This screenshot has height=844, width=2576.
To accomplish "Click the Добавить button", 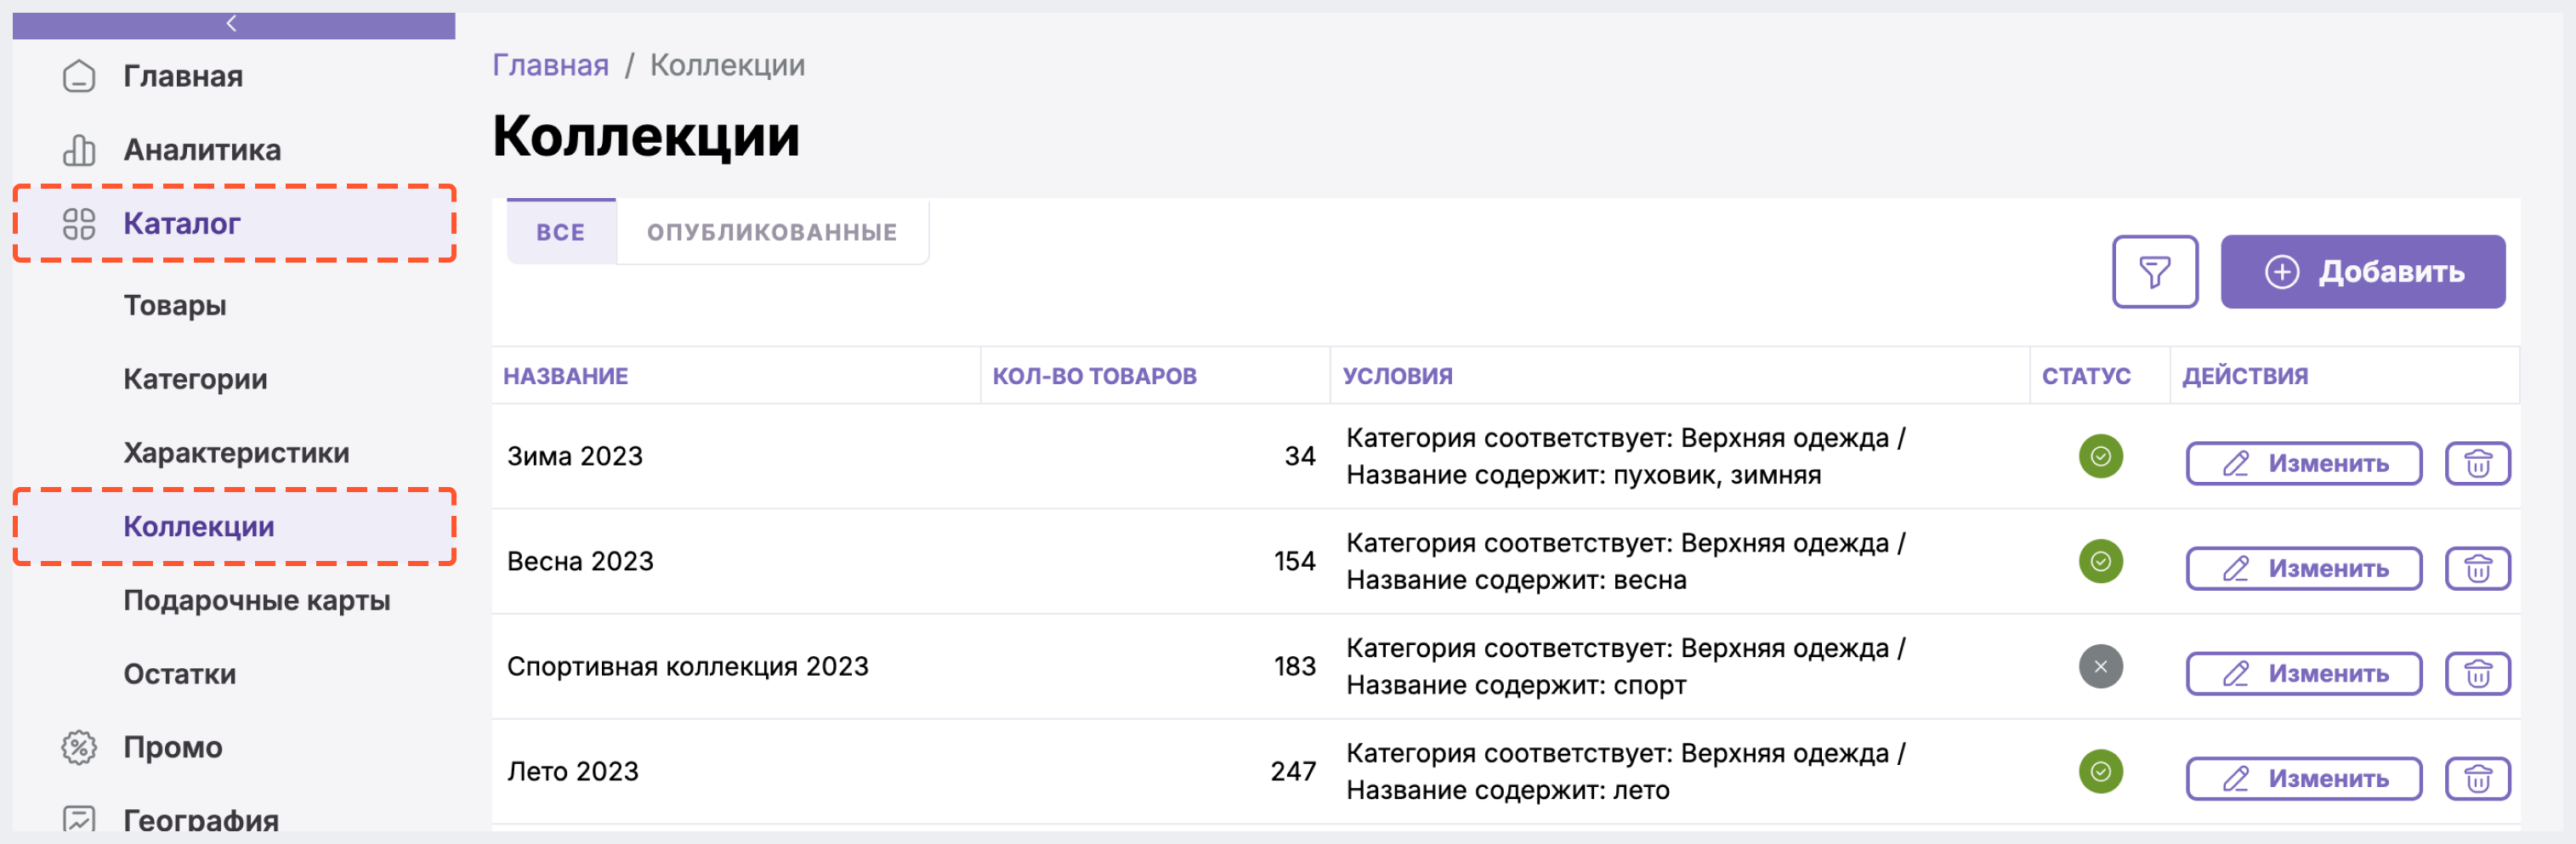I will tap(2362, 271).
